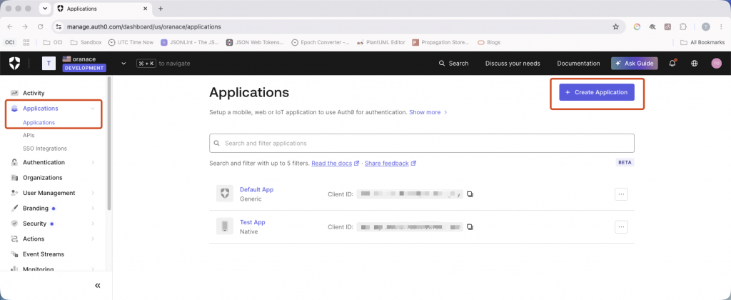This screenshot has width=731, height=300.
Task: Click the Search and filter applications field
Action: click(422, 144)
